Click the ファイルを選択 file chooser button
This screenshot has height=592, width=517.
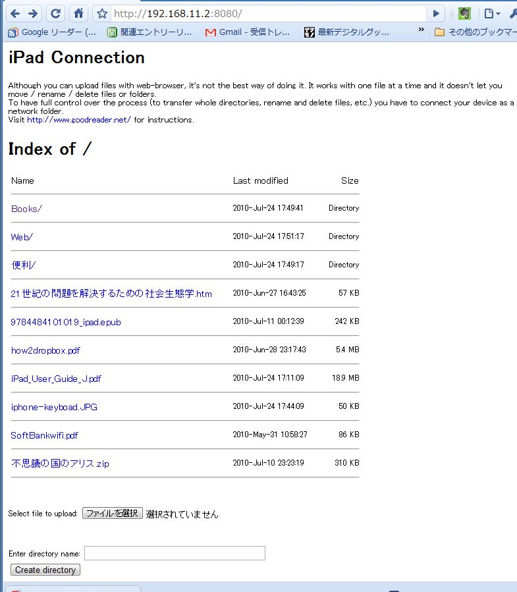point(113,513)
